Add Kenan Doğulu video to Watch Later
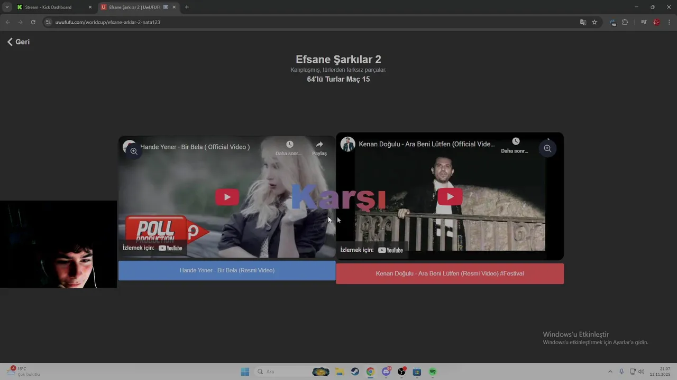Viewport: 677px width, 380px height. [515, 145]
